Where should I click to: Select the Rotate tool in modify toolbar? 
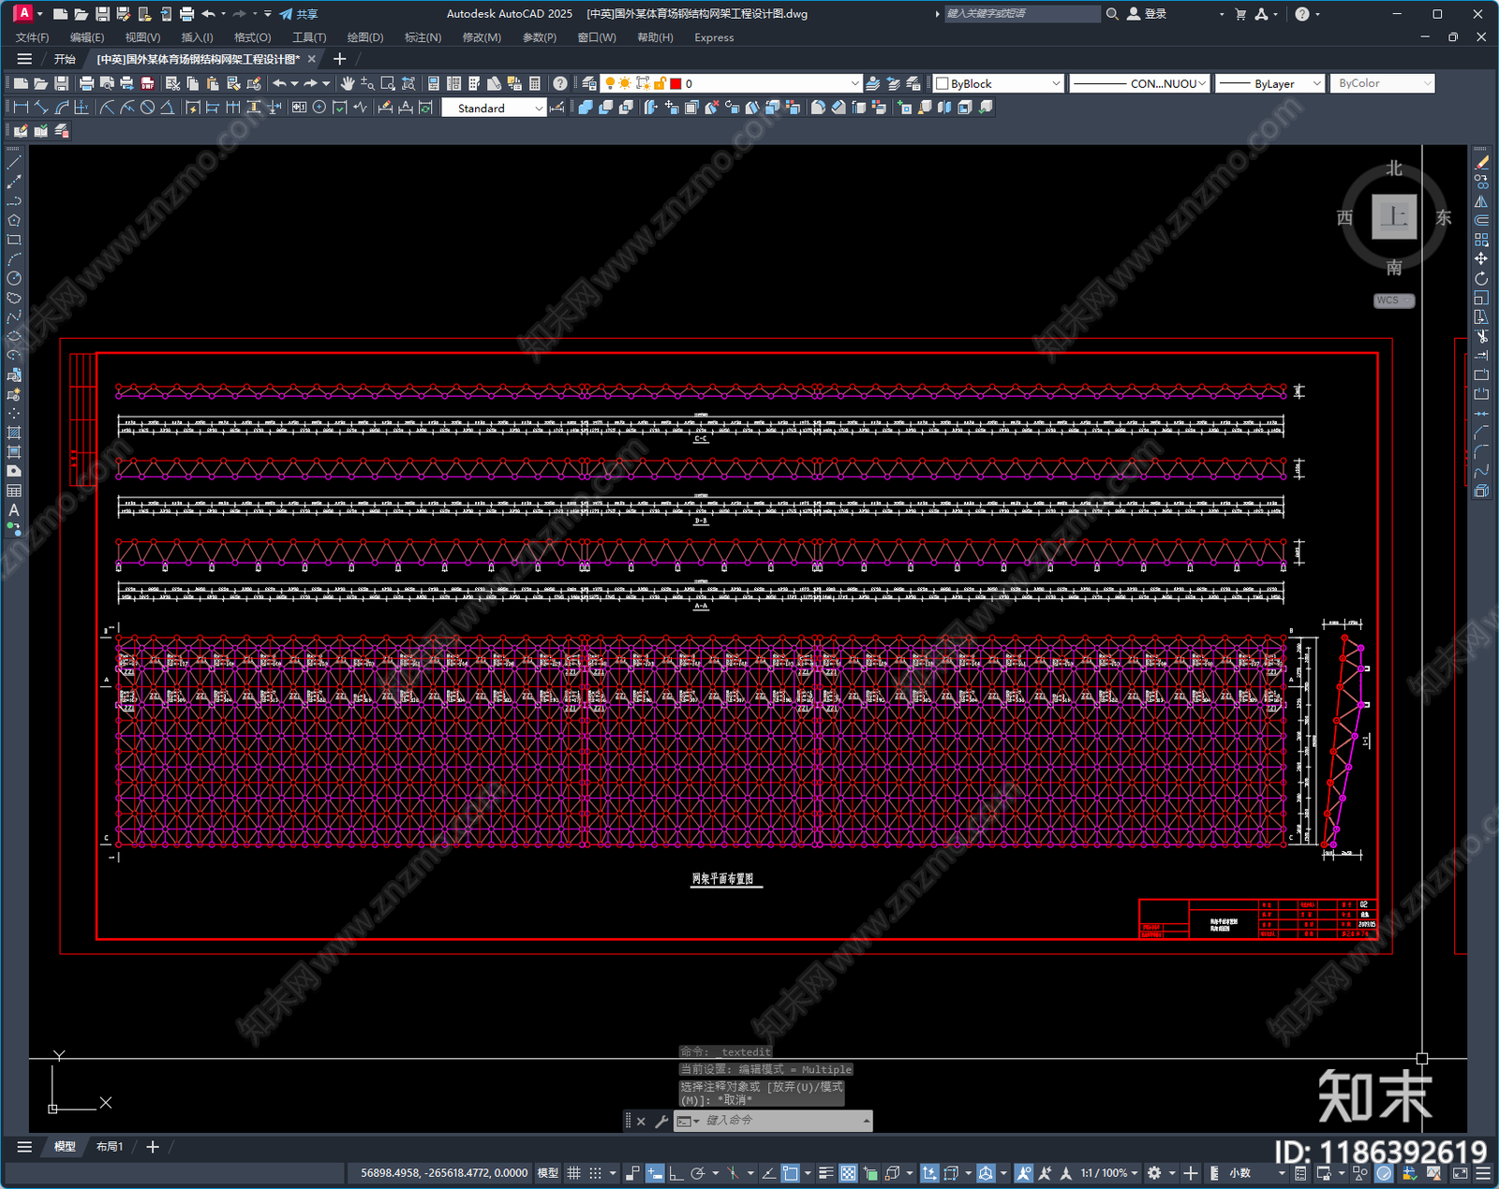tap(1481, 278)
